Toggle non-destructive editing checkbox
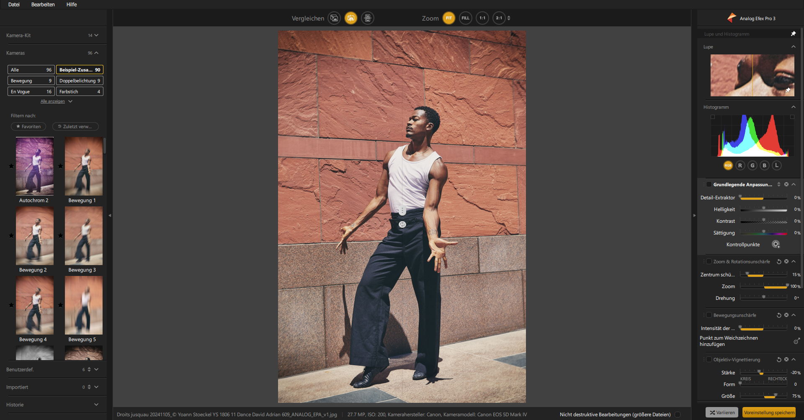This screenshot has height=420, width=804. pos(677,415)
